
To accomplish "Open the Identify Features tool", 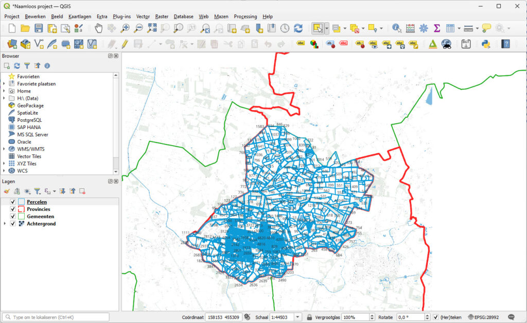I will tap(396, 28).
